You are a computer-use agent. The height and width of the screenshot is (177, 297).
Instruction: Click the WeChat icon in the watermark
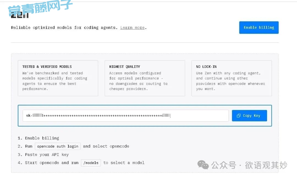(x=203, y=165)
